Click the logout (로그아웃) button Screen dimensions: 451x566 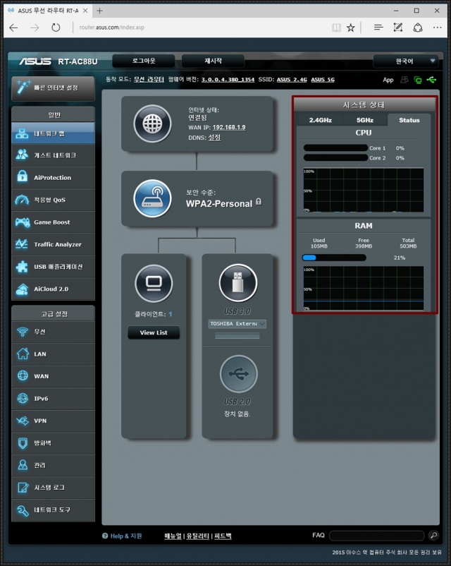pos(144,61)
